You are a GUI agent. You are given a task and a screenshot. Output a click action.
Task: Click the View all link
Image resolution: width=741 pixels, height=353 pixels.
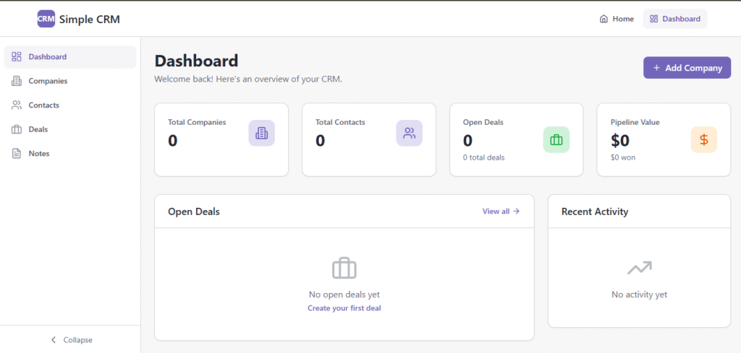tap(501, 212)
